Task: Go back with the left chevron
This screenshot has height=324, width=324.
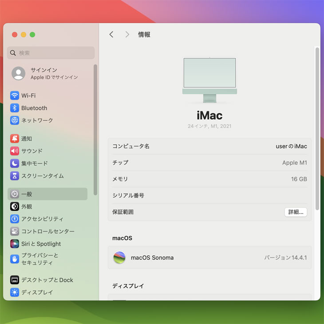Action: tap(111, 35)
